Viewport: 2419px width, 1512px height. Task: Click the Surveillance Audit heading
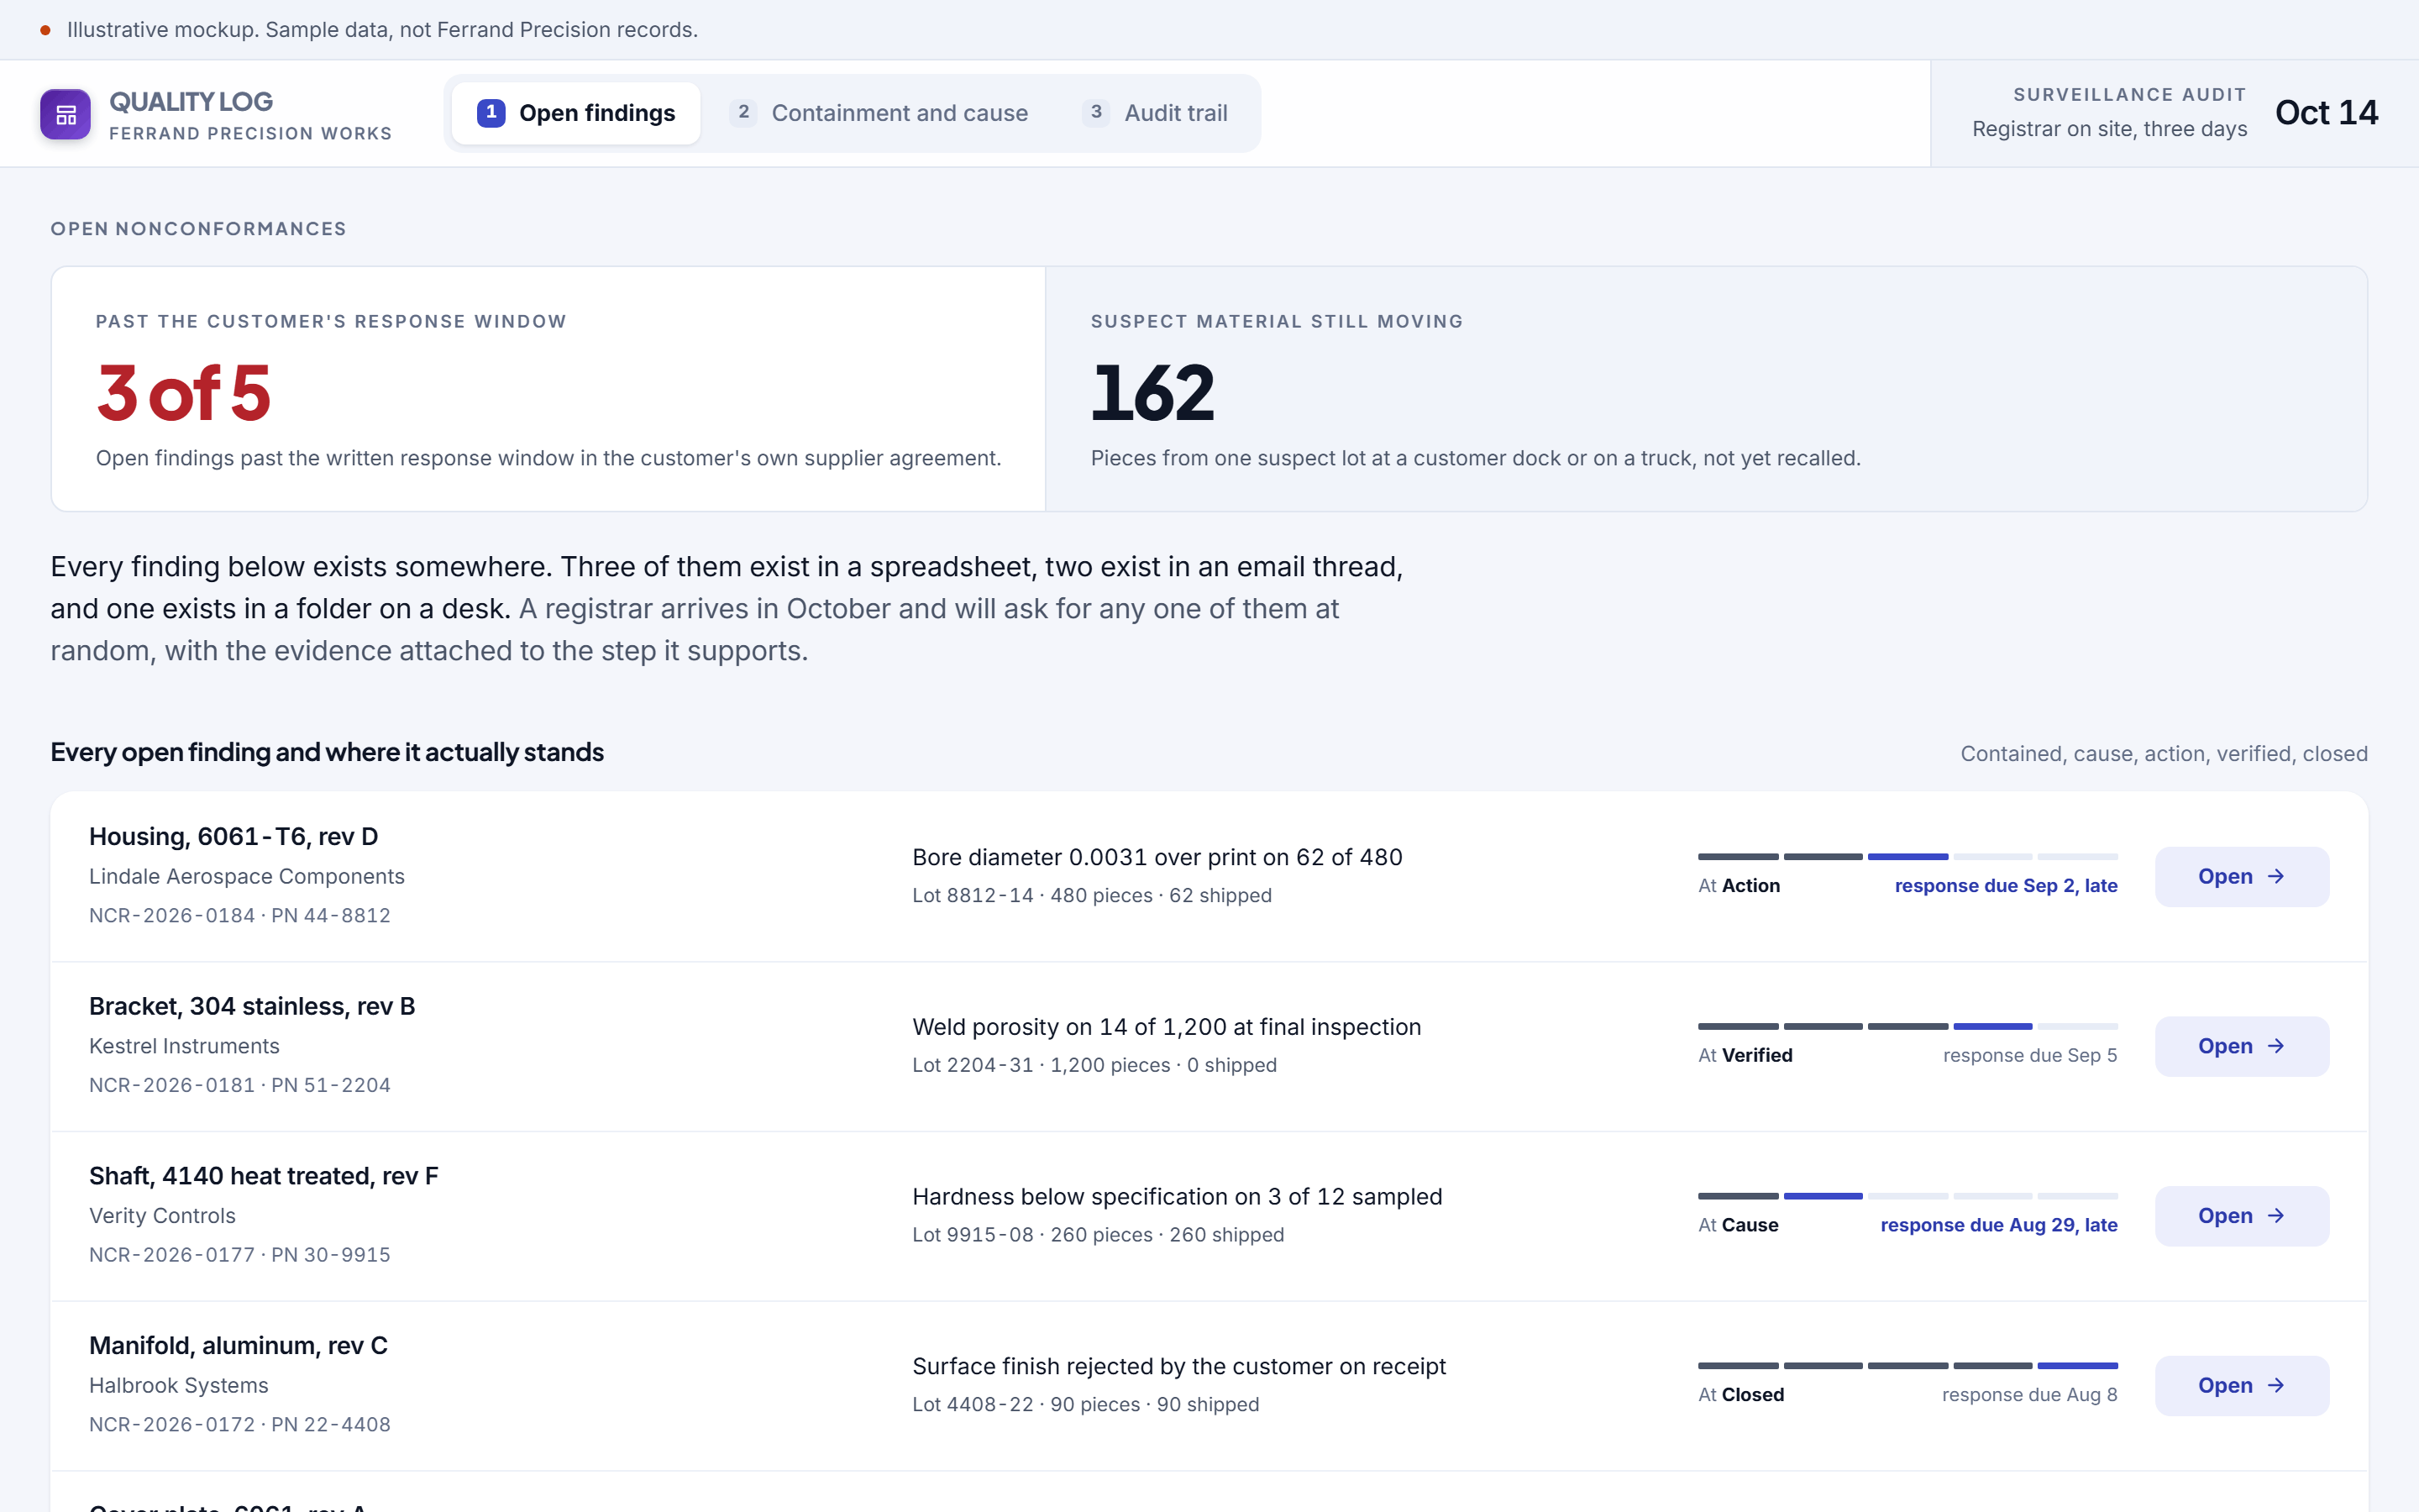point(2129,95)
